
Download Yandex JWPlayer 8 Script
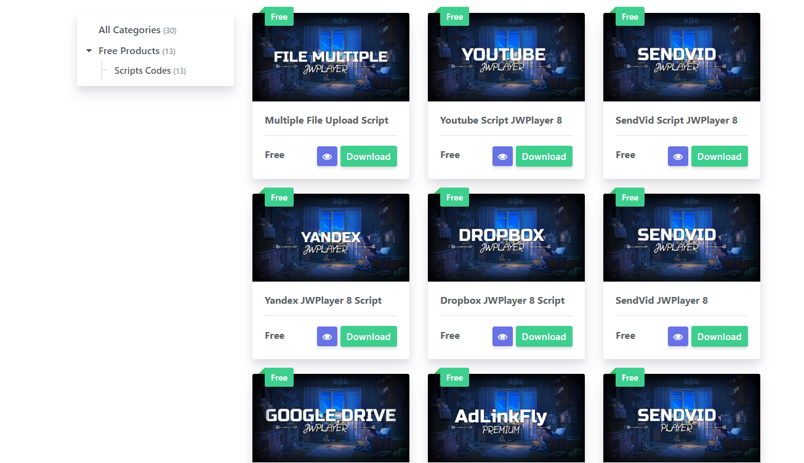[369, 336]
